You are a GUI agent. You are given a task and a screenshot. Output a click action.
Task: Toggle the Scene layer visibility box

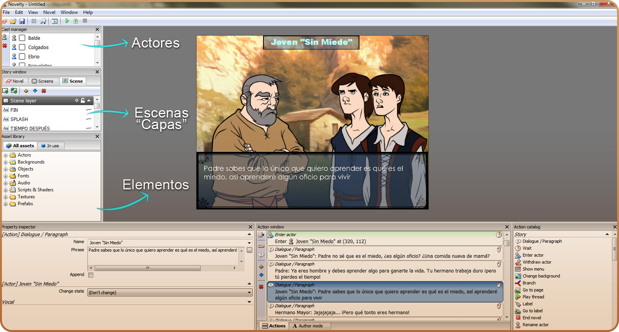[x=6, y=100]
